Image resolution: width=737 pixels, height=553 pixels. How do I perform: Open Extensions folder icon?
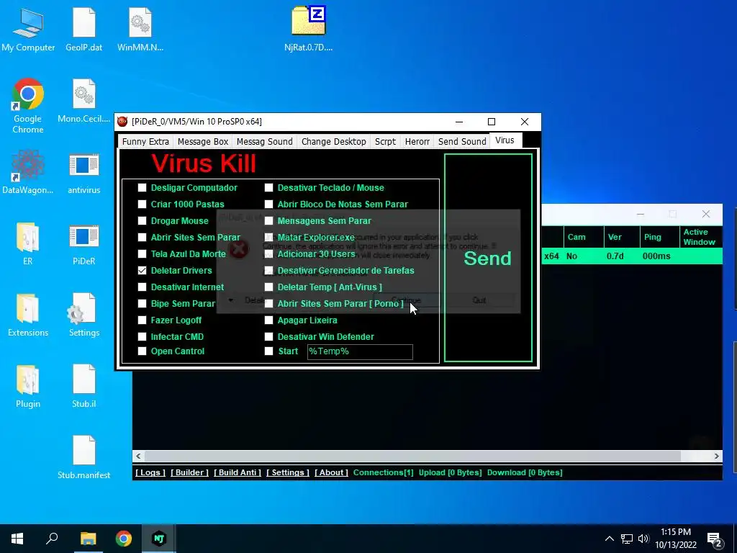[x=28, y=315]
